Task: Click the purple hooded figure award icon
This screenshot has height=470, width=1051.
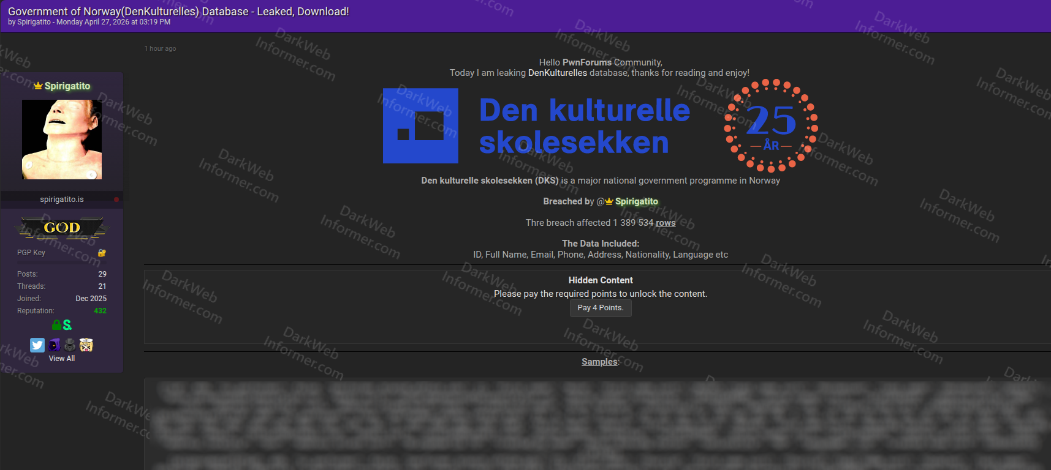Action: point(55,345)
